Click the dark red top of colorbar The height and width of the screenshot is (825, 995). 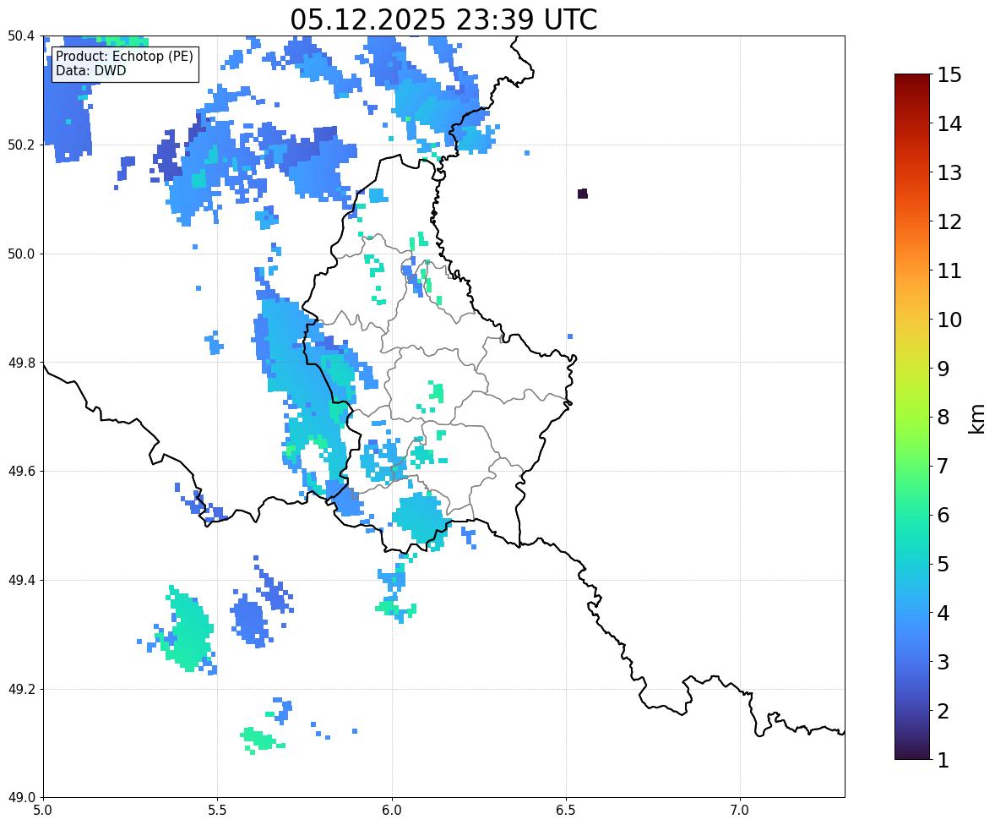(912, 79)
